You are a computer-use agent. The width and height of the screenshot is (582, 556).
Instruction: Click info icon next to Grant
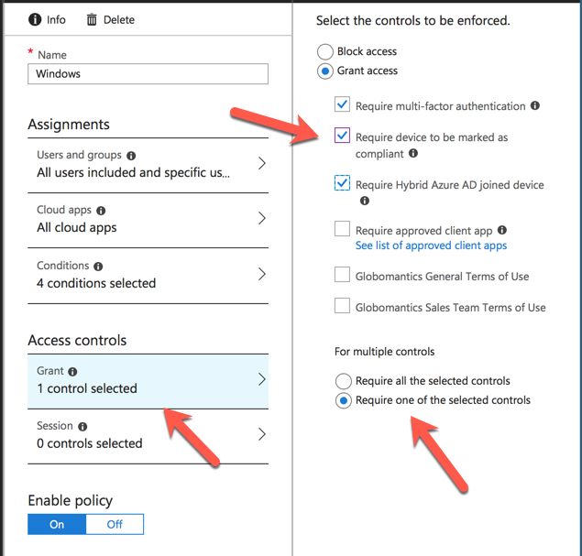[72, 372]
